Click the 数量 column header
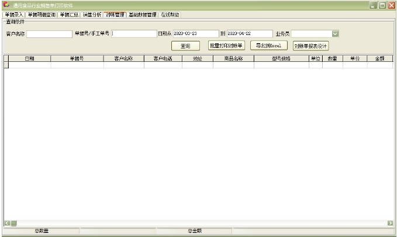Screen dimensions: 397x237 point(333,58)
